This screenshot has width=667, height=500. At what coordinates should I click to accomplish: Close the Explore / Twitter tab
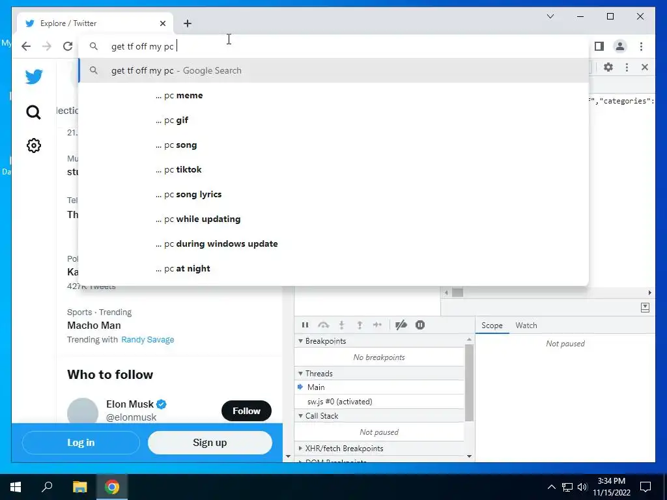click(x=162, y=23)
